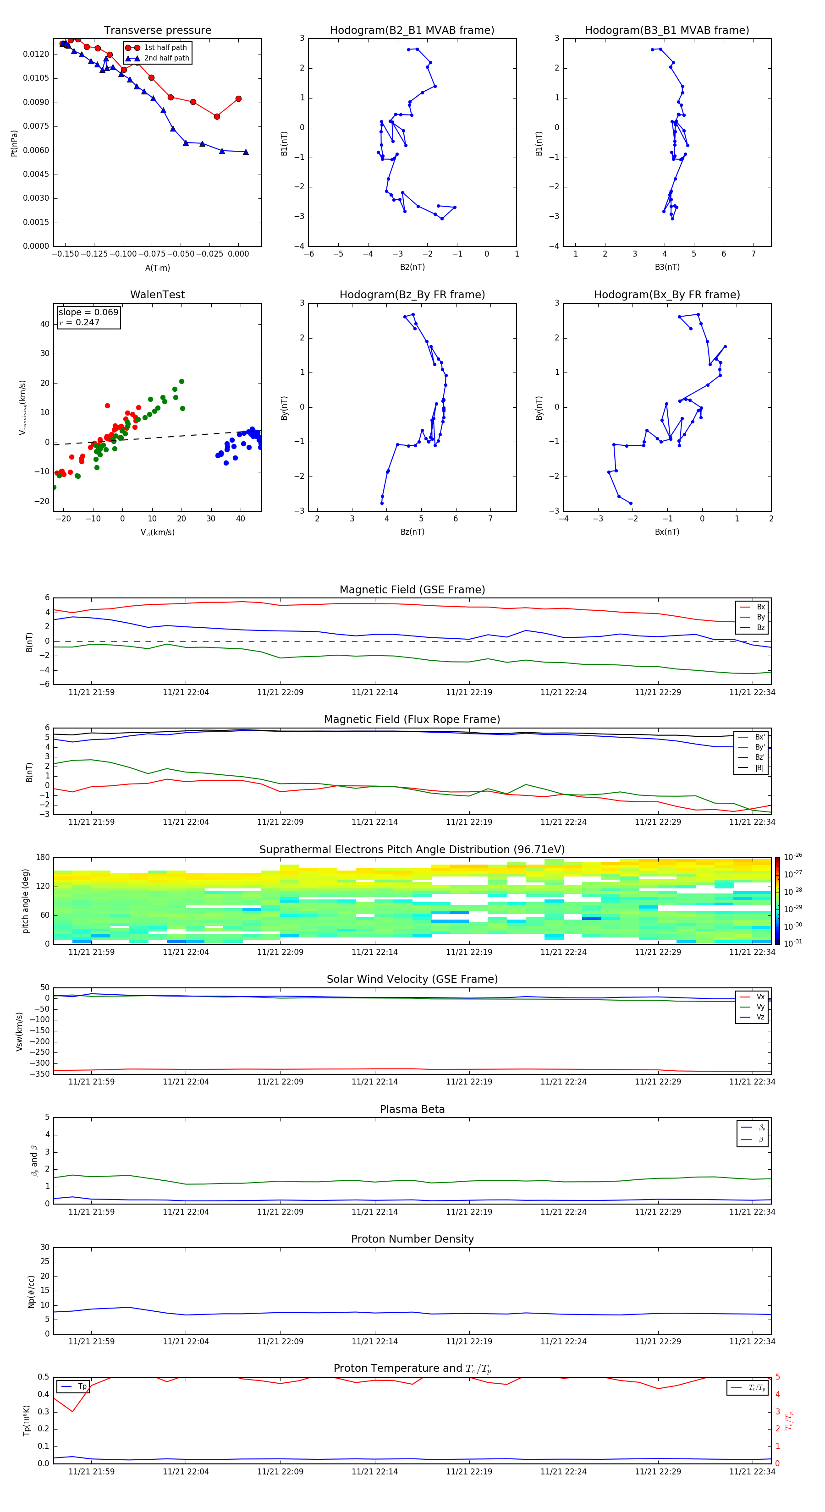Click the Bz legend entry in GSE panel
The image size is (825, 1512).
[753, 627]
